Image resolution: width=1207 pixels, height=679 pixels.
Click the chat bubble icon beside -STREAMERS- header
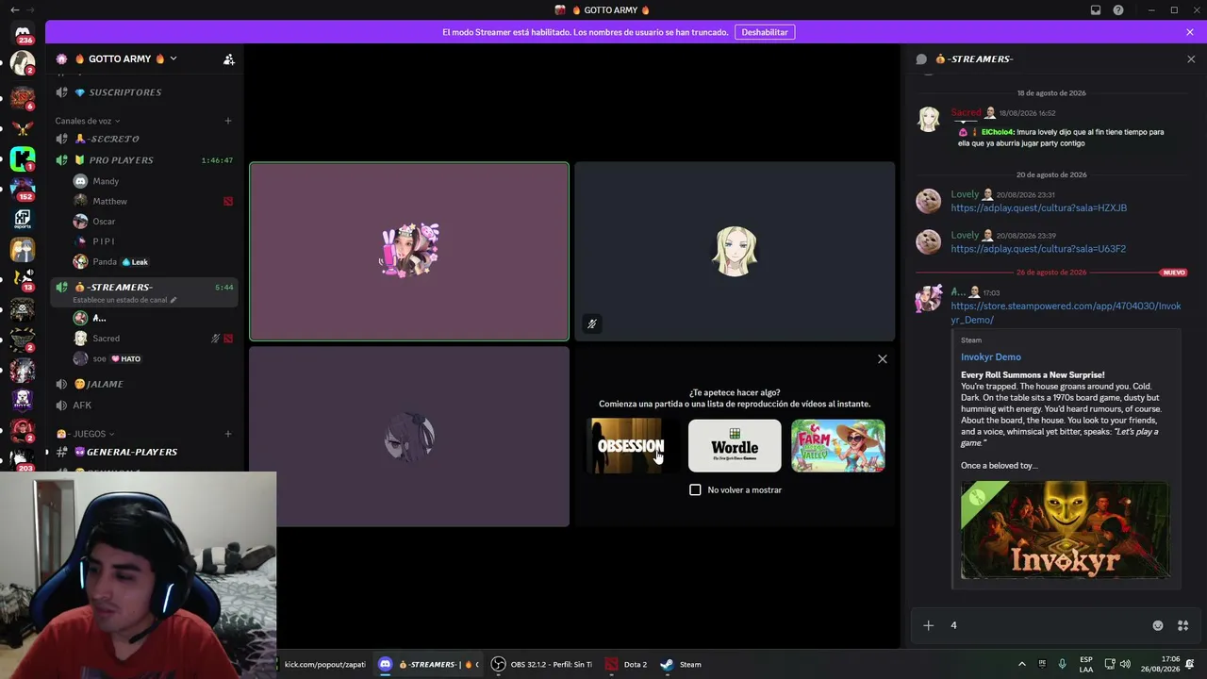tap(921, 59)
